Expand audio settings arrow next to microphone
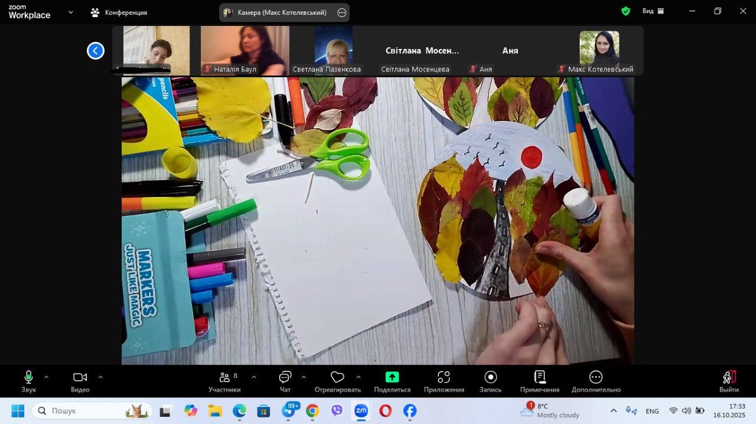756x424 pixels. (46, 377)
